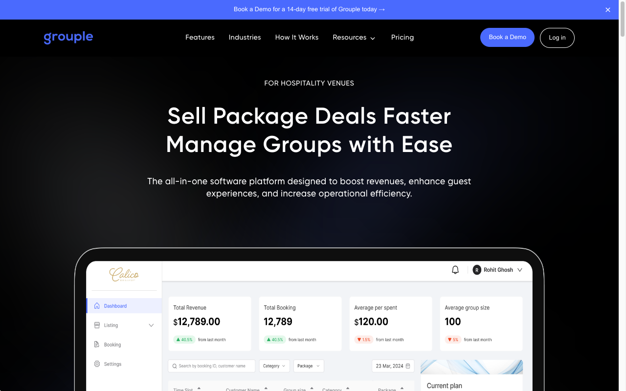Dismiss the top promo banner

[x=608, y=10]
